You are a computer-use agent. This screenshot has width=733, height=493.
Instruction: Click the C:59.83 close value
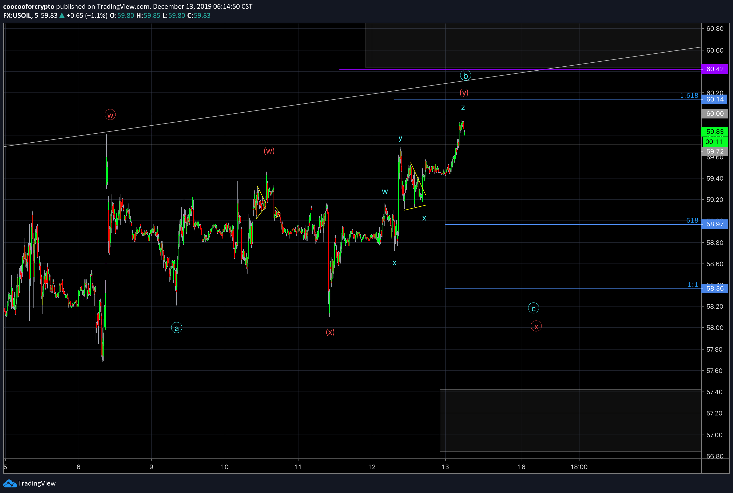click(199, 15)
